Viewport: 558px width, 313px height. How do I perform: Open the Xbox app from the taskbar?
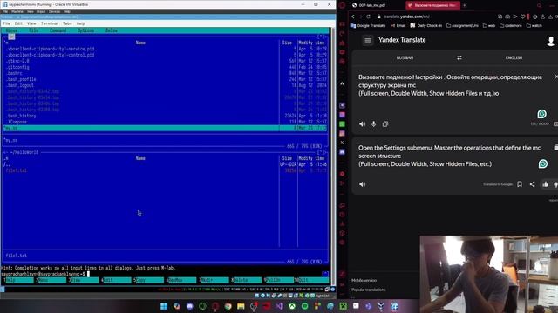click(x=292, y=306)
